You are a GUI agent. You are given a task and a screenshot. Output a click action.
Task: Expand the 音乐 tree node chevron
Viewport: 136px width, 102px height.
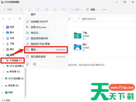(3, 49)
